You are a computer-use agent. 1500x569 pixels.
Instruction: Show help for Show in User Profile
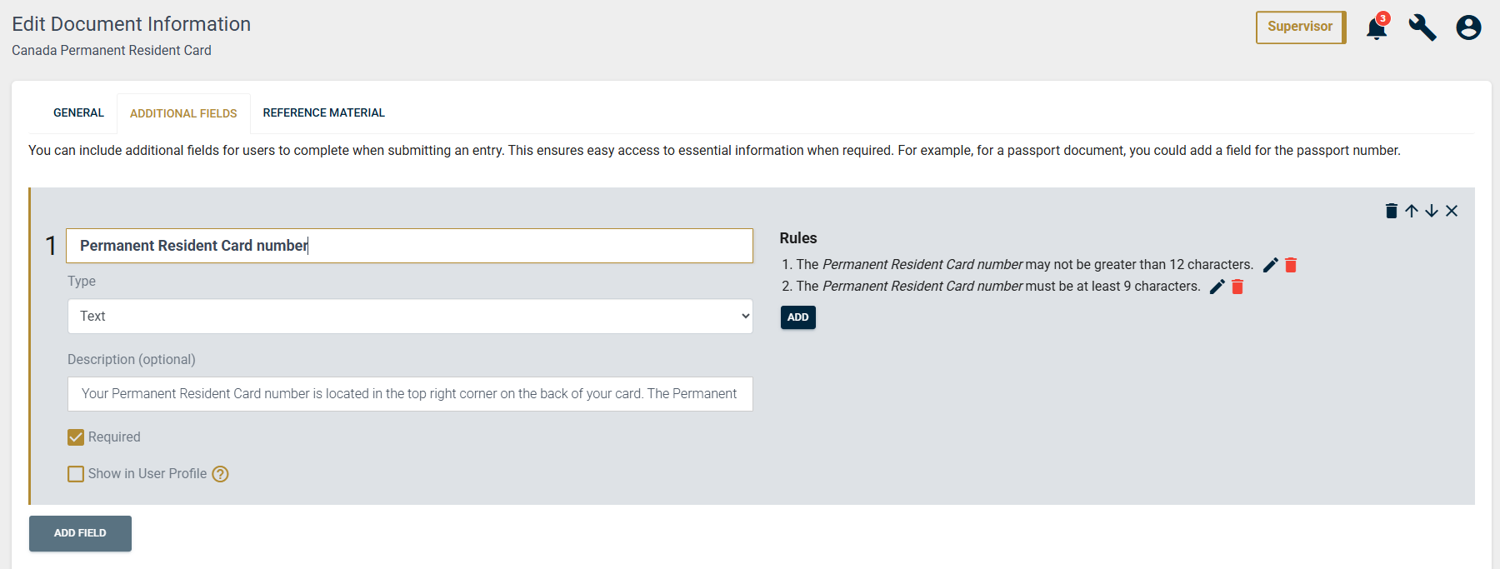point(220,474)
